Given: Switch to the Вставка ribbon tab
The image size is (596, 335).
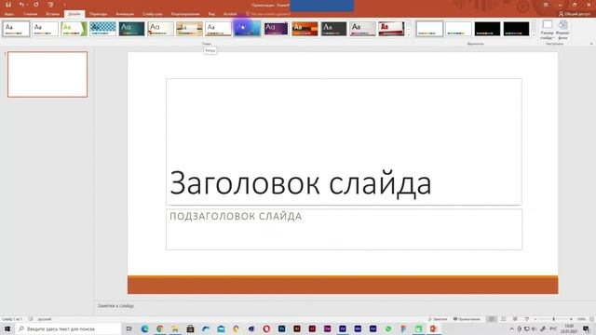Looking at the screenshot, I should point(52,14).
